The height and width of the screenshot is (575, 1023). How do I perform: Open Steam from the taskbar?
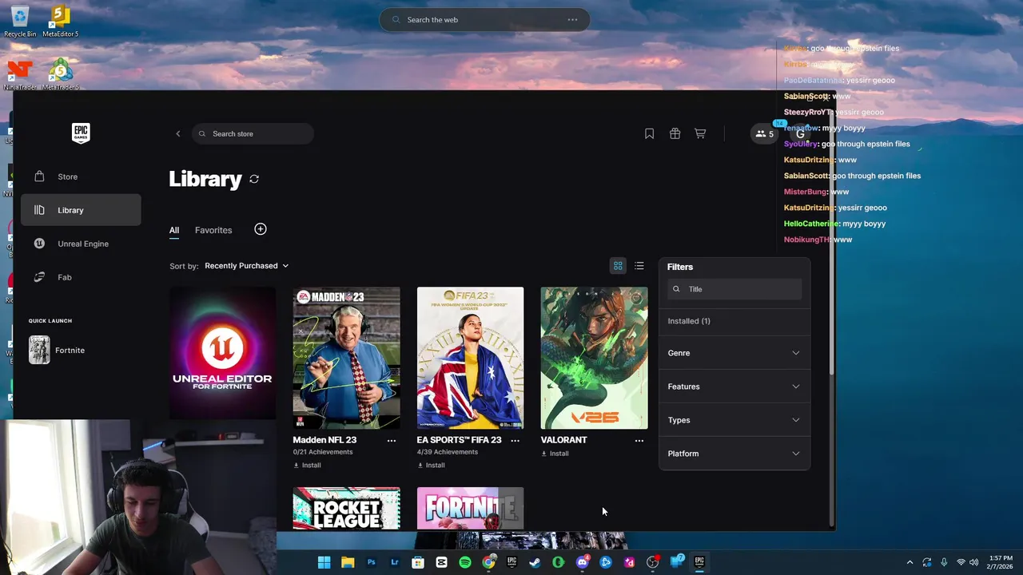tap(535, 562)
